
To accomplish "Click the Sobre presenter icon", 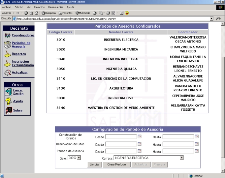I will tap(9, 110).
